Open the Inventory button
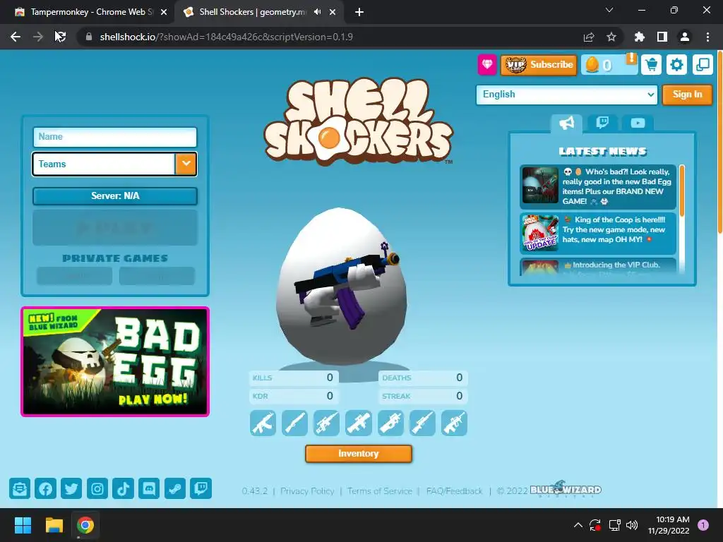This screenshot has height=542, width=723. point(358,454)
